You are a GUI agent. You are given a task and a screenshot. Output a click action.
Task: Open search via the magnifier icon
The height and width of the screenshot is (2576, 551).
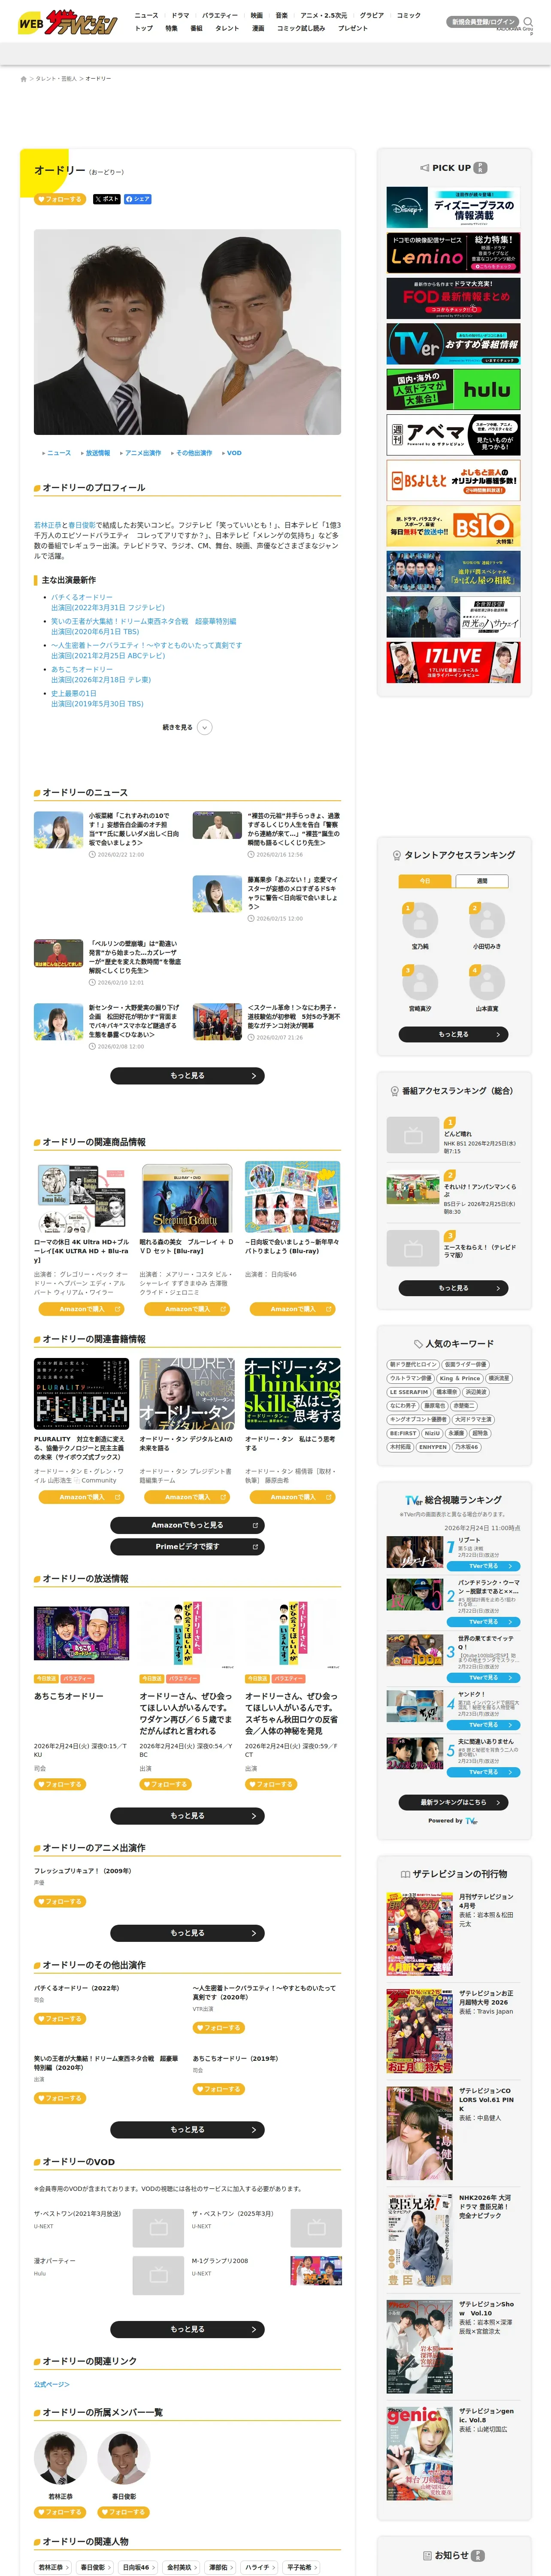pos(528,21)
